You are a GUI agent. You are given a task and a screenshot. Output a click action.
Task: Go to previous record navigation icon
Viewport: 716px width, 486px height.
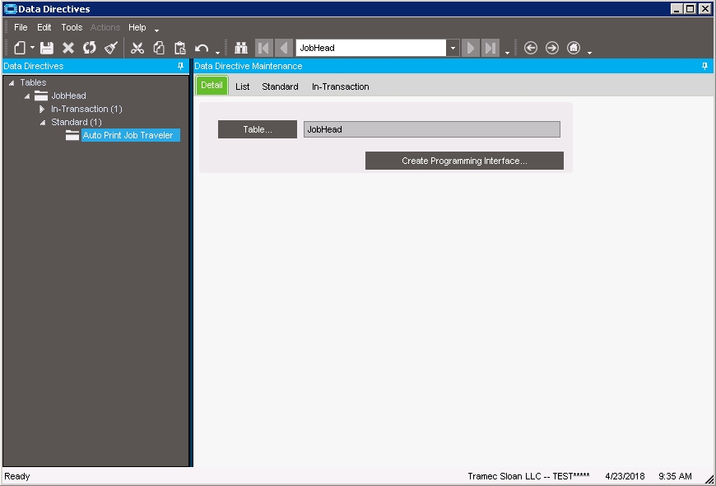point(284,48)
